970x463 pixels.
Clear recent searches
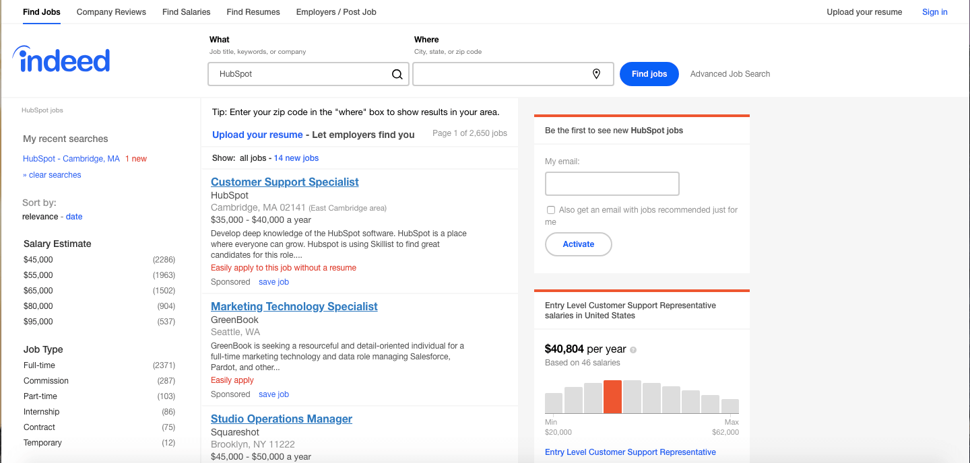[x=52, y=175]
